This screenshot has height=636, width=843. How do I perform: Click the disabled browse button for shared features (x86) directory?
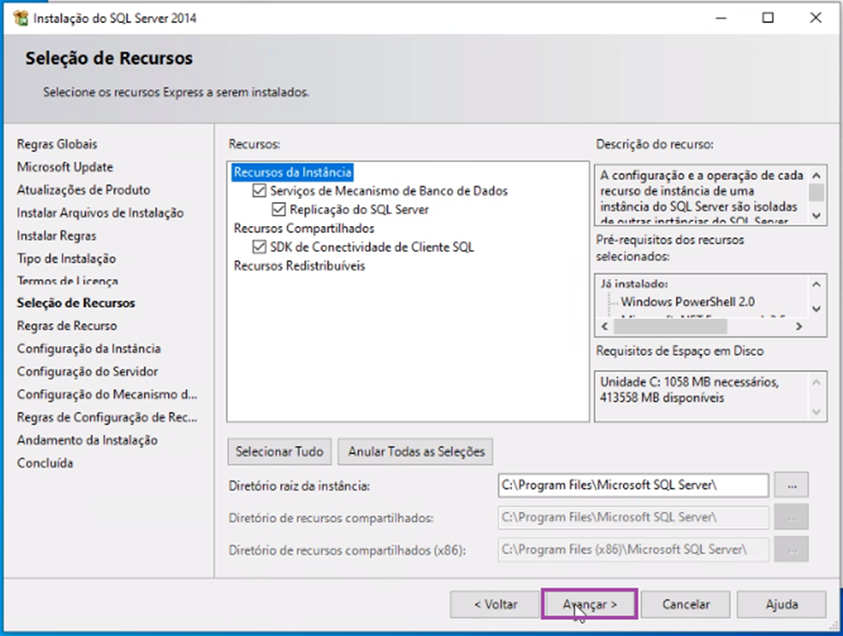pos(792,550)
